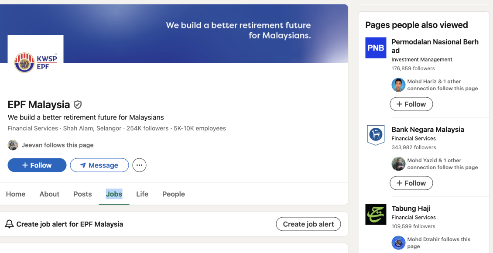Go to the Posts tab

coord(82,194)
